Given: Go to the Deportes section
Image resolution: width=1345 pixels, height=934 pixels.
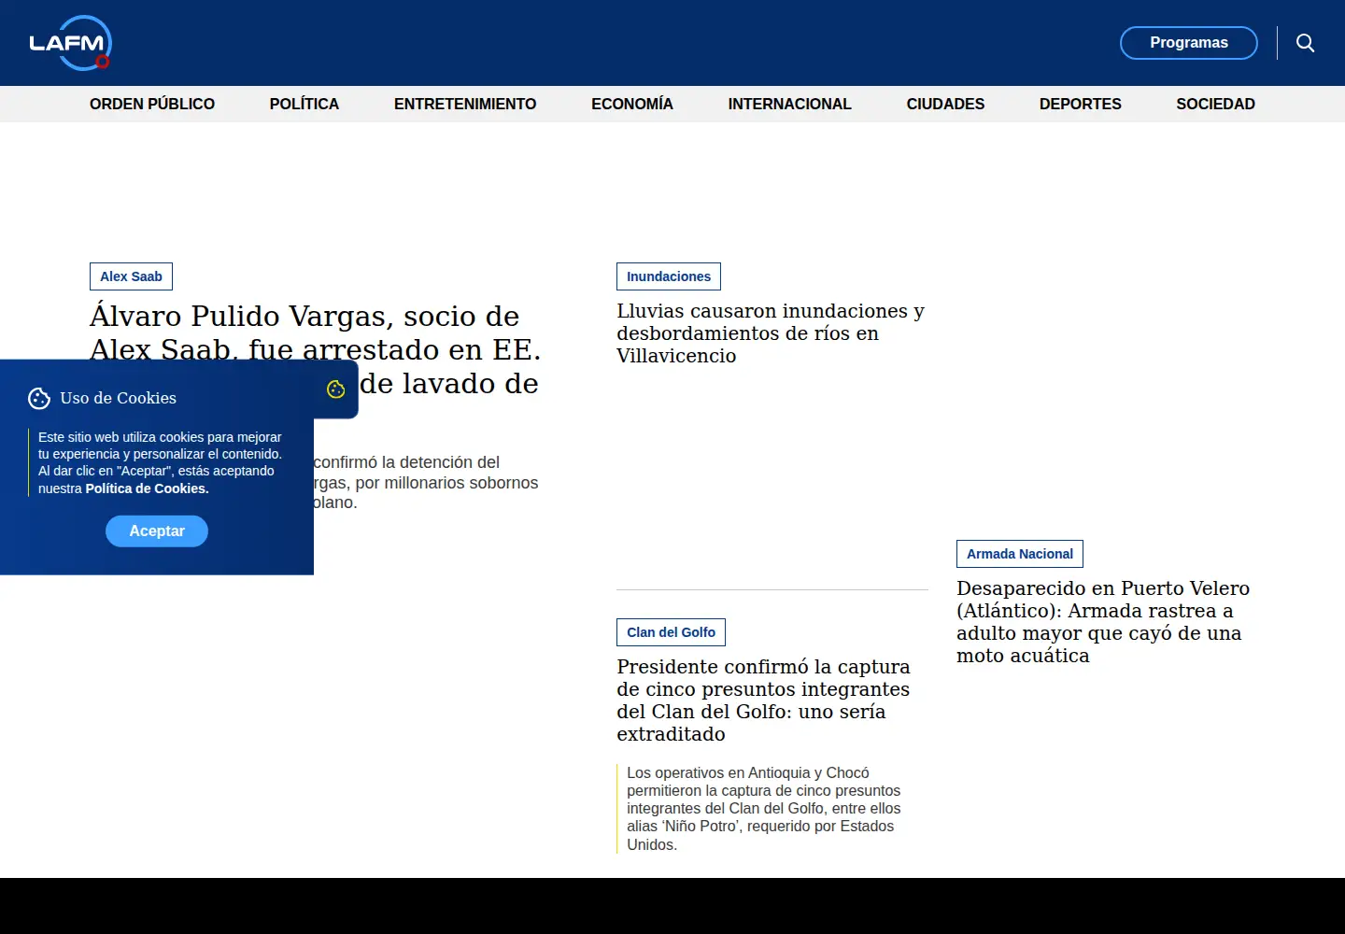Looking at the screenshot, I should point(1081,104).
